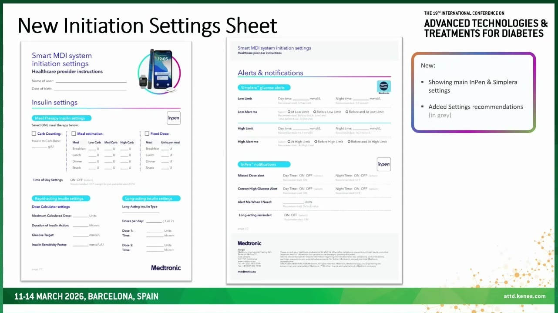The height and width of the screenshot is (313, 558).
Task: Click the Long-acting insulin settings label
Action: pyautogui.click(x=151, y=199)
